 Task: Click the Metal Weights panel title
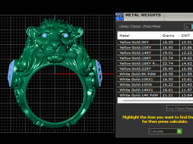pyautogui.click(x=143, y=15)
